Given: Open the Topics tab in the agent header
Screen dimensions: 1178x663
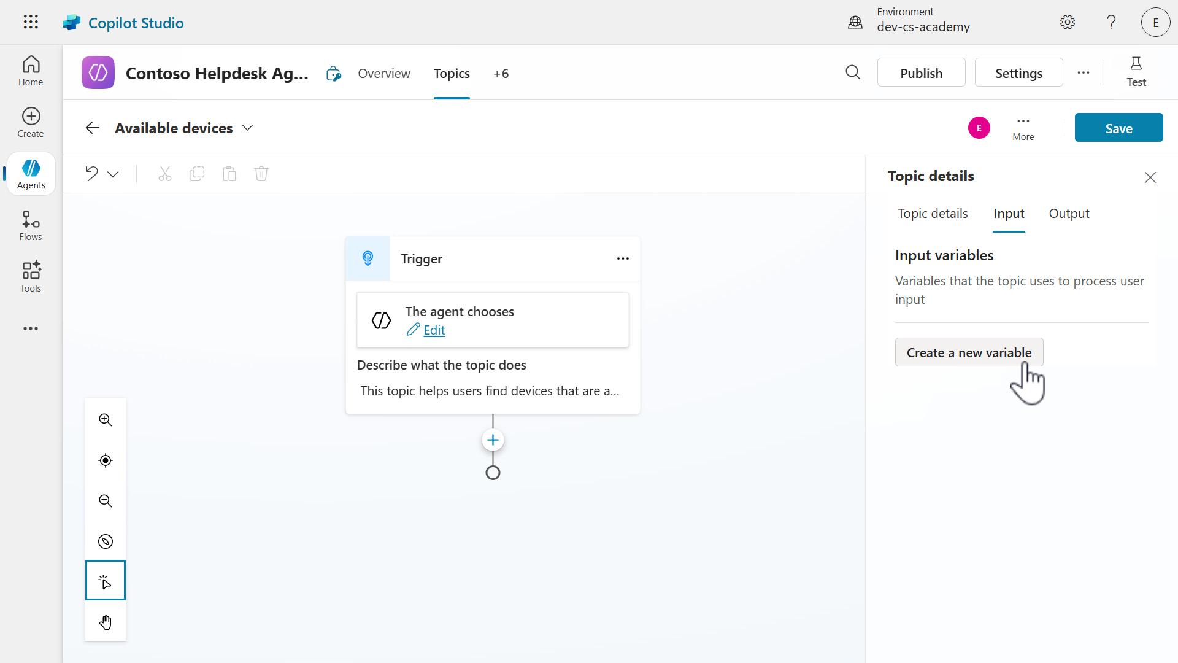Looking at the screenshot, I should [452, 73].
